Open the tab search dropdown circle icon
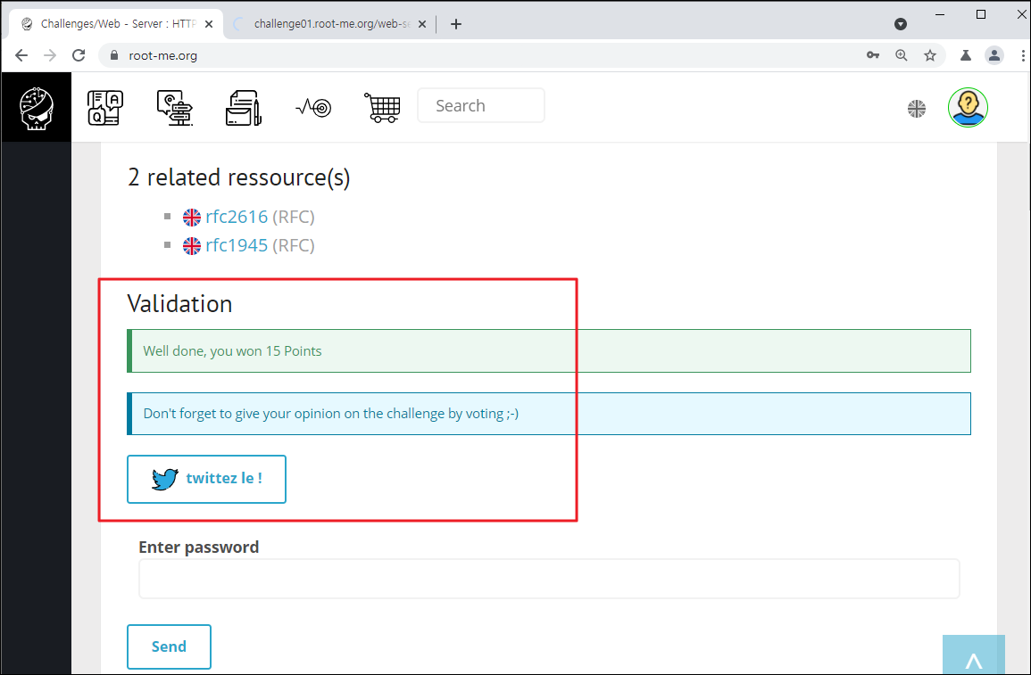This screenshot has width=1031, height=675. click(x=901, y=24)
